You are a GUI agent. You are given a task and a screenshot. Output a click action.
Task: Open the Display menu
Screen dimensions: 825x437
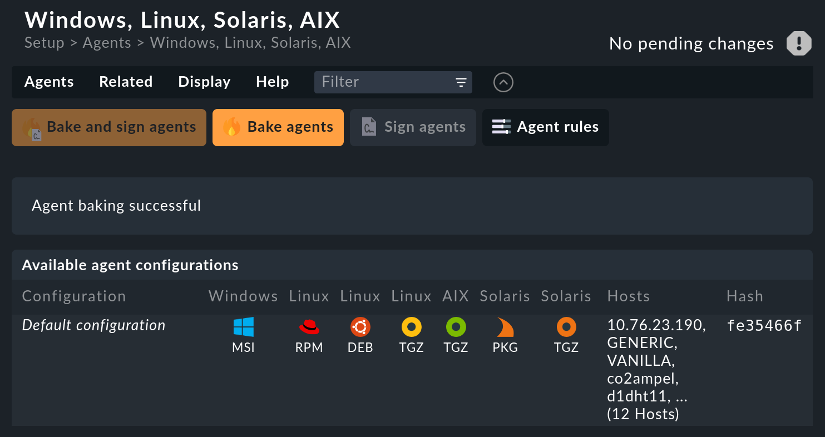pyautogui.click(x=204, y=82)
